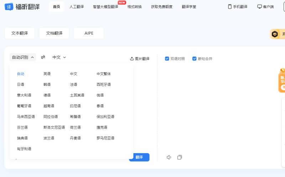Viewport: 285px width, 177px height.
Task: Select 希腊语 in language list
Action: (x=75, y=117)
